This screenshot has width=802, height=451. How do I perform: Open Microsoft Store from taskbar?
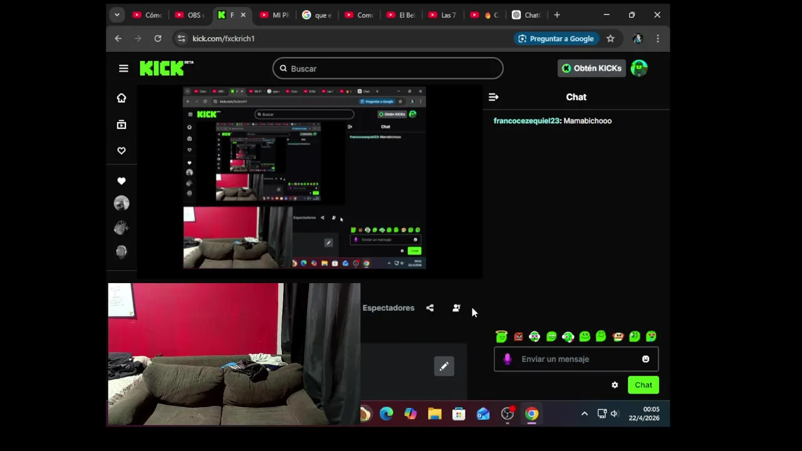[x=459, y=414]
